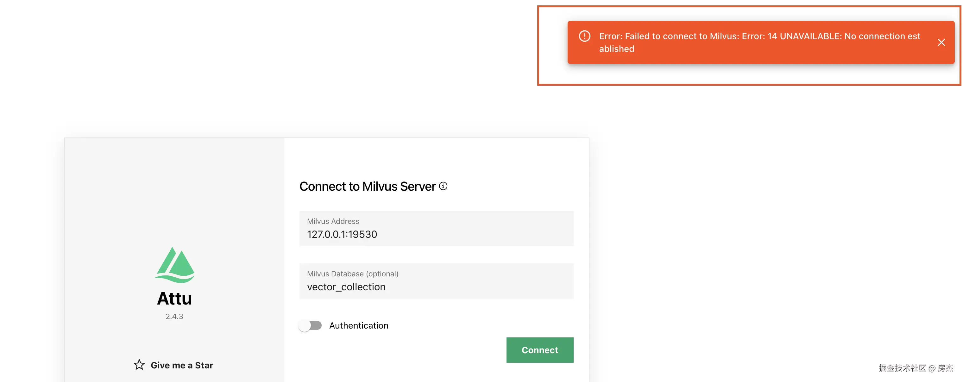Click the green Attu logo
This screenshot has height=382, width=963.
tap(174, 265)
